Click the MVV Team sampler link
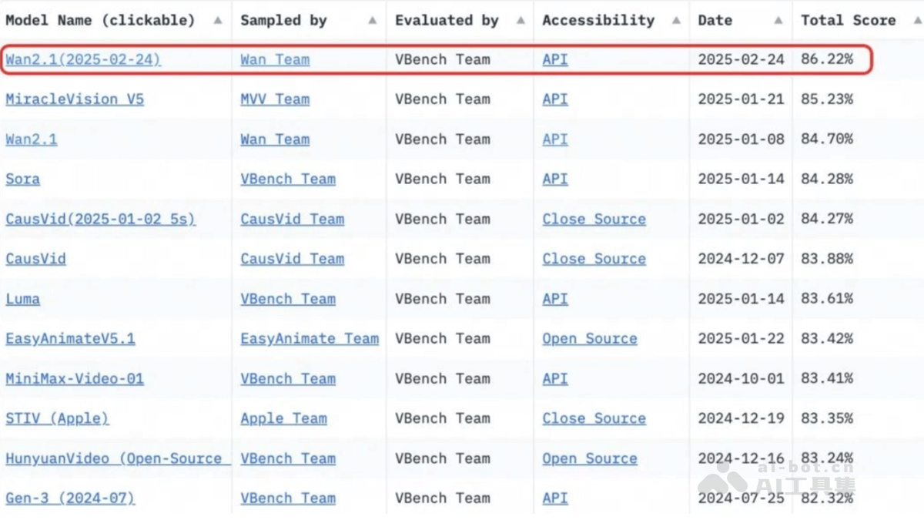 tap(275, 99)
